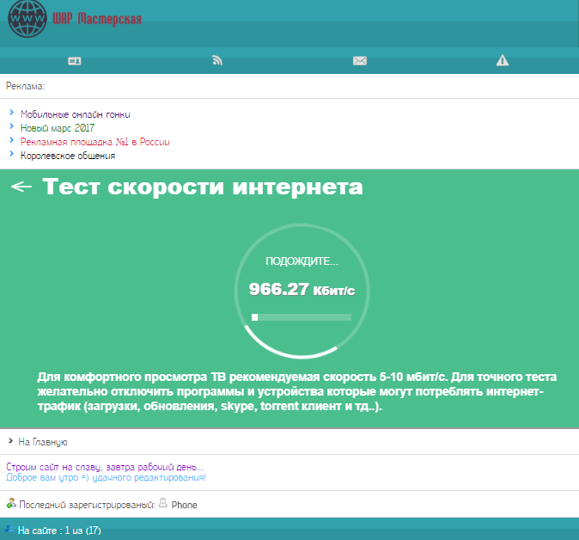Viewport: 579px width, 540px height.
Task: Click 'Строим сайт на славу' message
Action: pyautogui.click(x=105, y=467)
